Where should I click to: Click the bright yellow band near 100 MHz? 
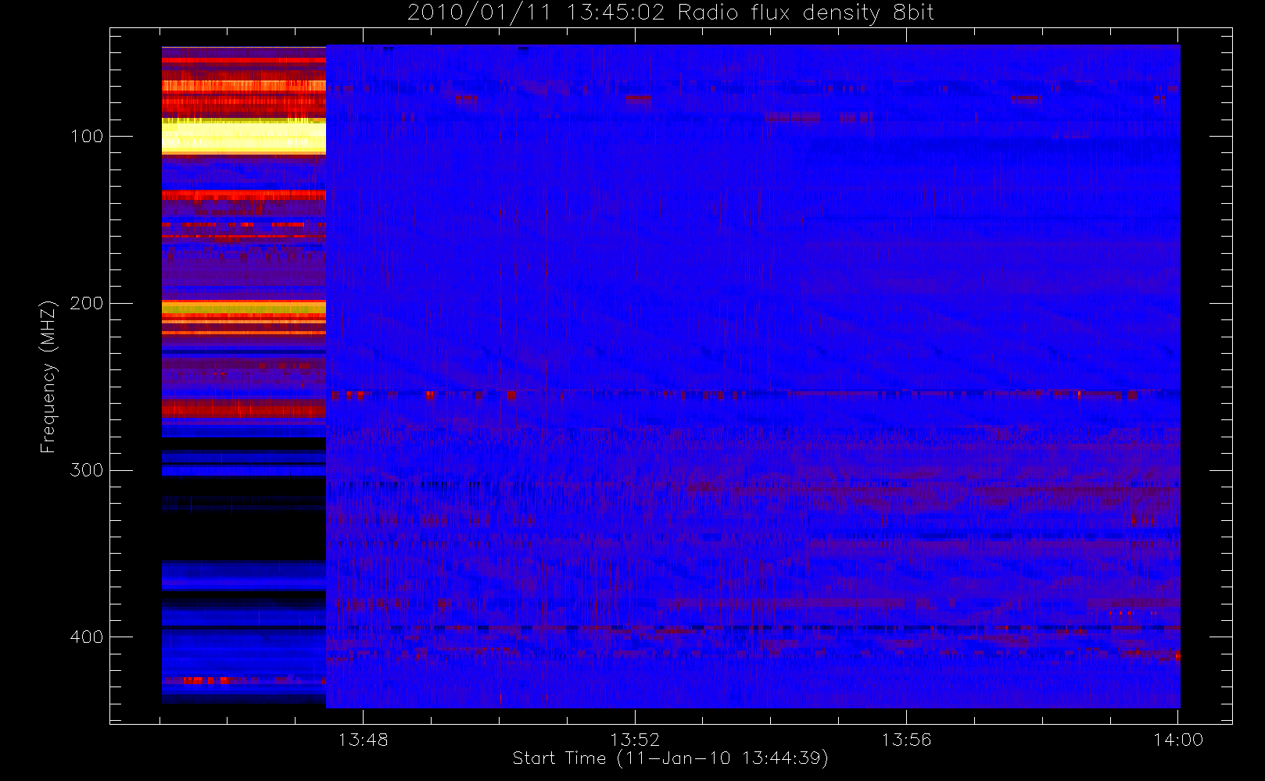244,136
